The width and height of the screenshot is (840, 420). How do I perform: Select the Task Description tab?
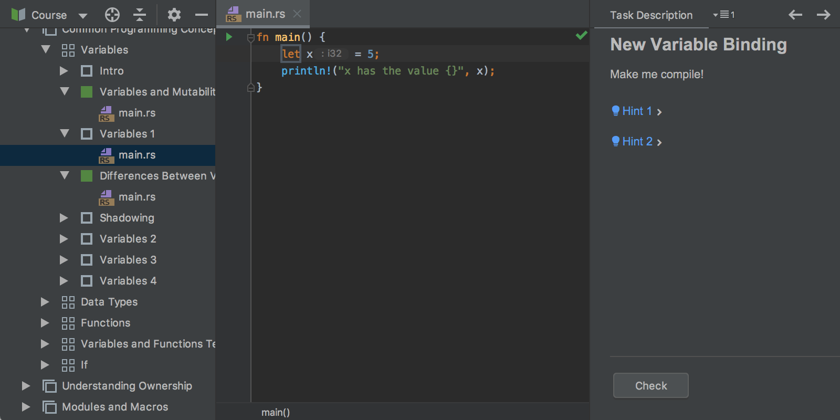point(651,15)
